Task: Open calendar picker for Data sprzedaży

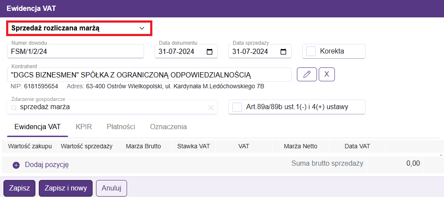Action: pyautogui.click(x=283, y=52)
